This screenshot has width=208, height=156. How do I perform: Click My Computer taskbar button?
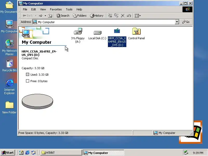point(103,153)
